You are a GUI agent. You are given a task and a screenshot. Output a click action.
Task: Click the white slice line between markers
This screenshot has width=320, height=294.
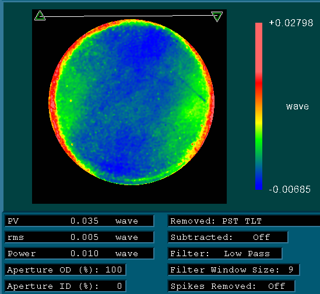tap(128, 16)
